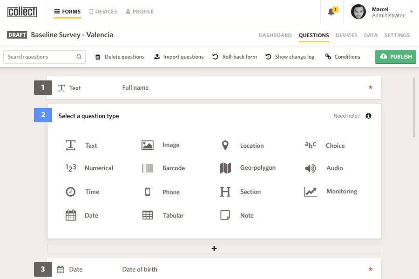Select the Tabular grid question type
The height and width of the screenshot is (279, 419).
pyautogui.click(x=148, y=215)
